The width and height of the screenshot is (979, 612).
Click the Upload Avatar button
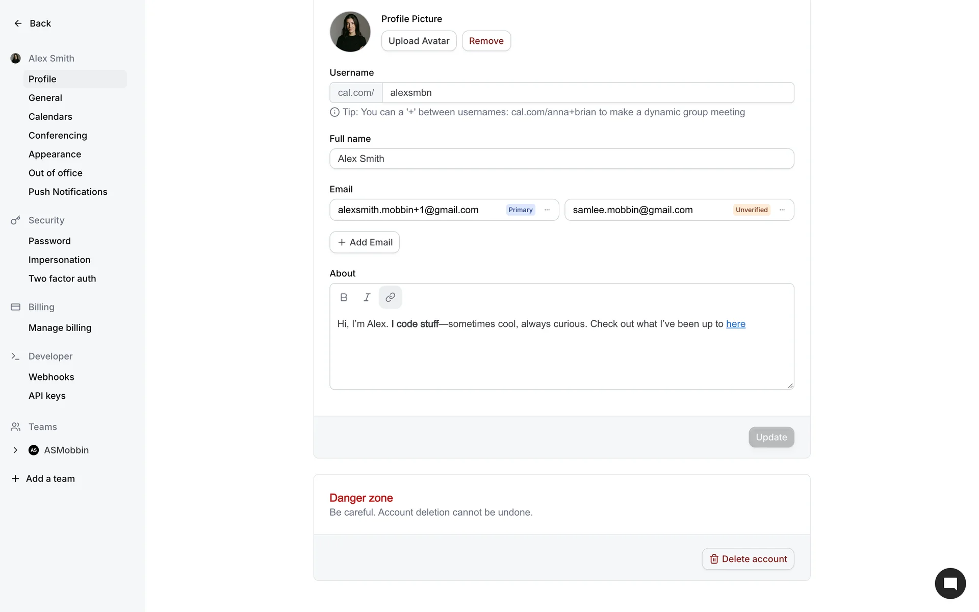click(419, 41)
